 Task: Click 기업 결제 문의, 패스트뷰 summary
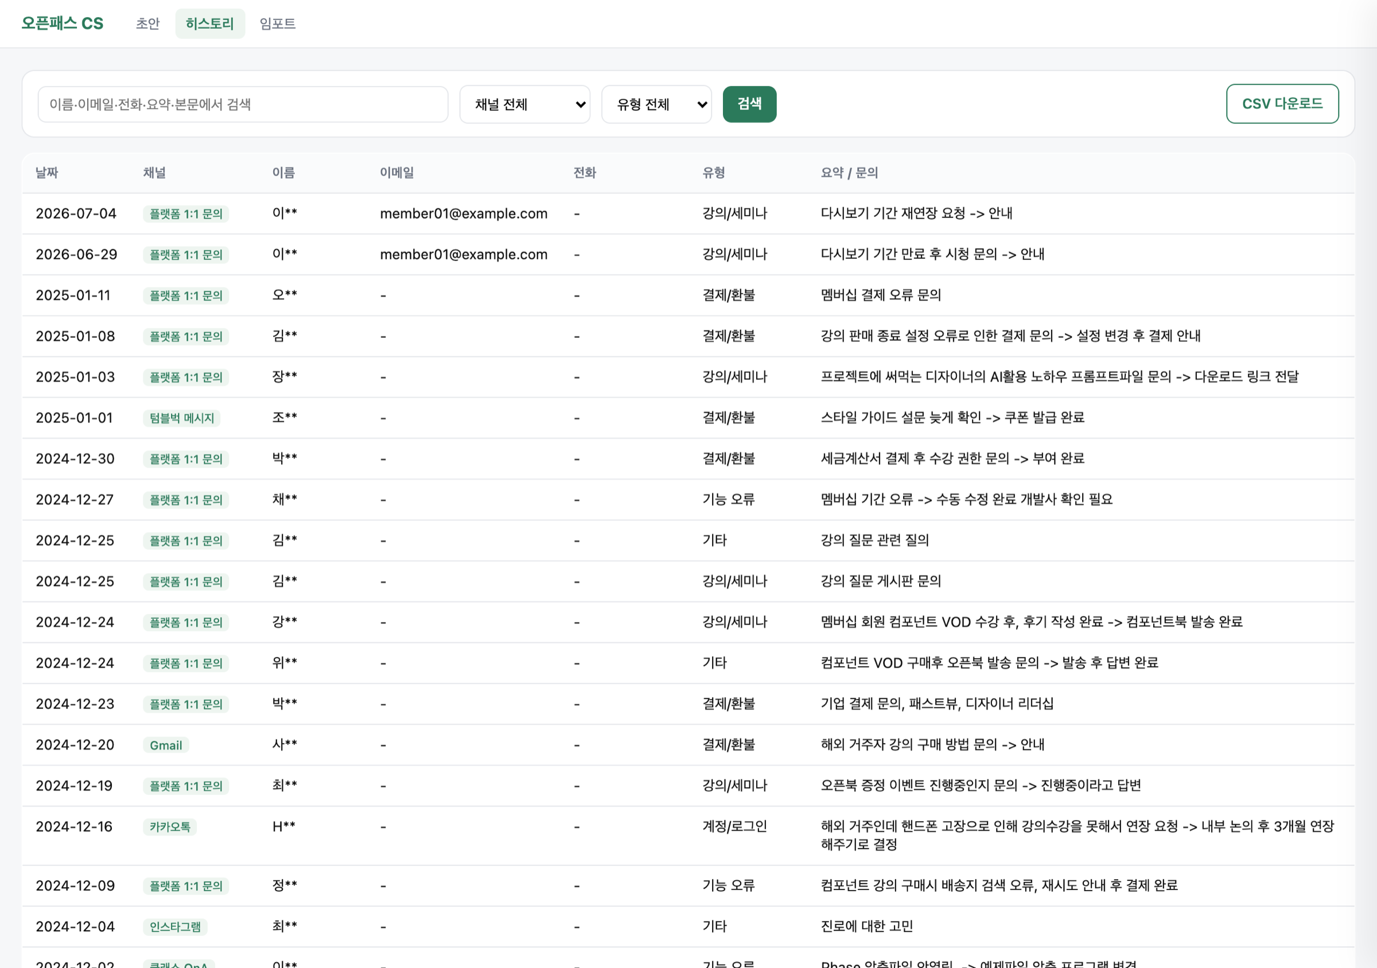point(937,703)
